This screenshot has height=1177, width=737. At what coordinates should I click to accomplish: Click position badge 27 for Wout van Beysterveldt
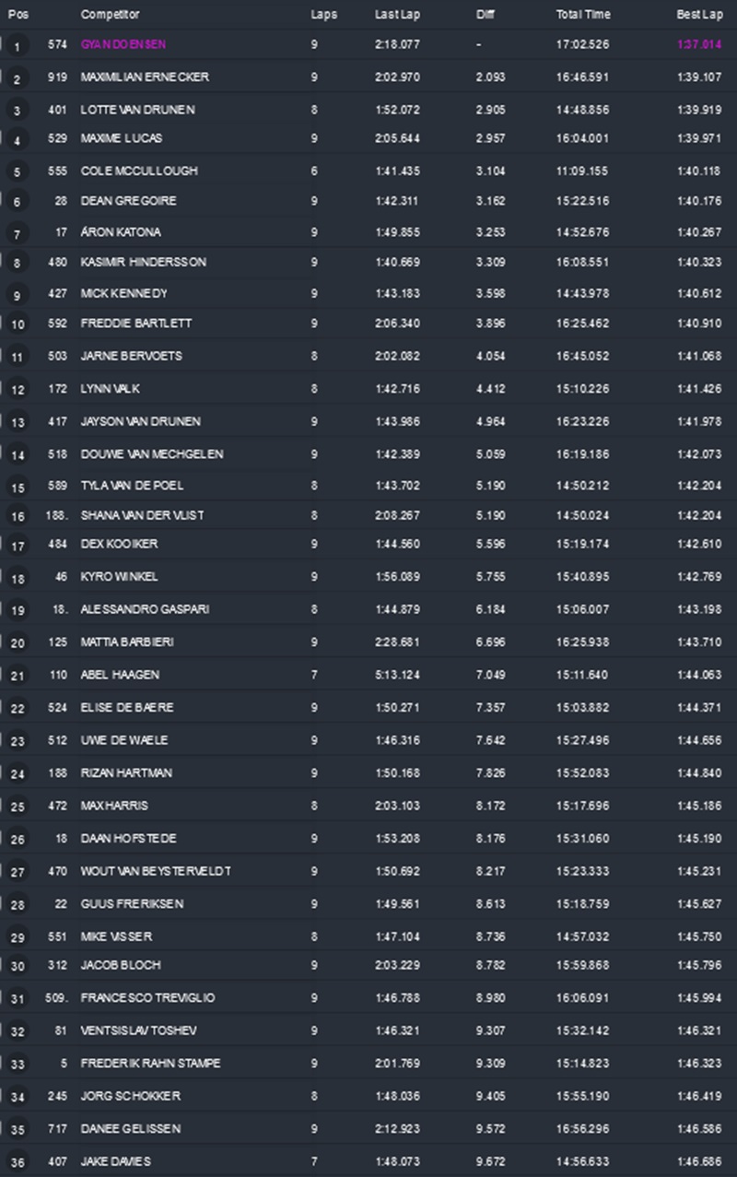point(18,873)
